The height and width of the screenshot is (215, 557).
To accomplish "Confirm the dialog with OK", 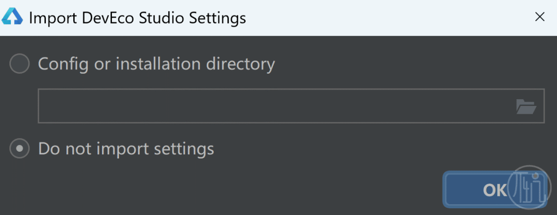I will point(495,189).
